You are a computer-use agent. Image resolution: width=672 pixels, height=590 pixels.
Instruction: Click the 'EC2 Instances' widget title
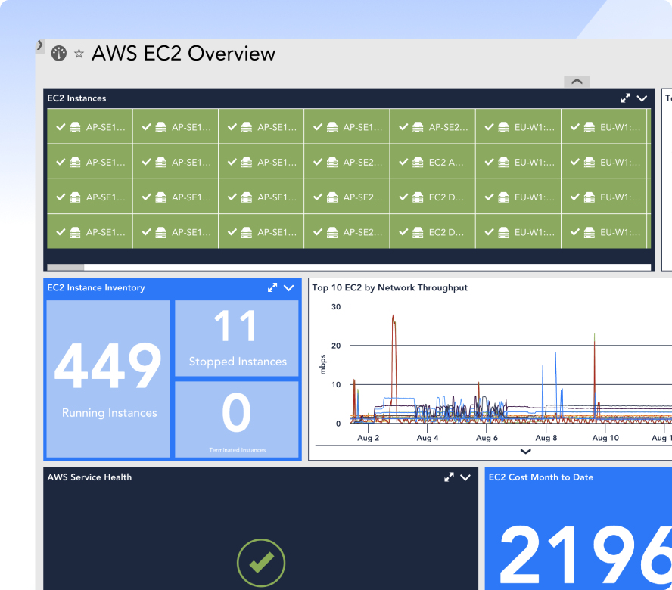click(76, 98)
